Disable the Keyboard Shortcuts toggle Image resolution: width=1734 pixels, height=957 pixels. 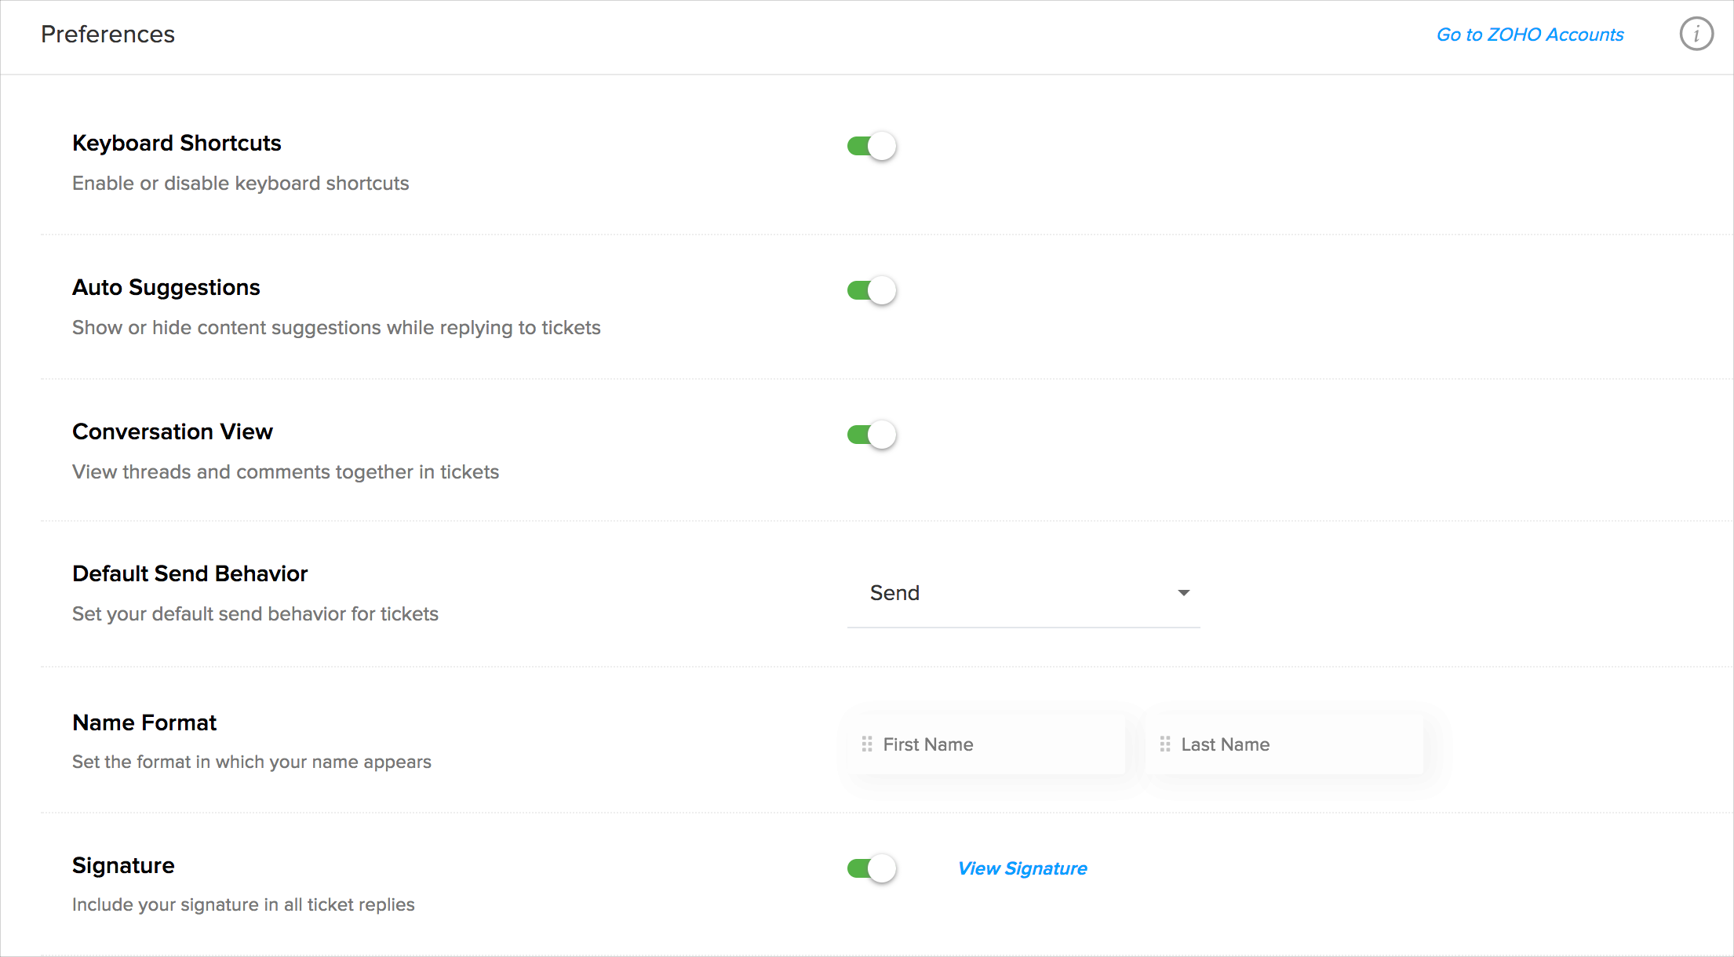871,146
